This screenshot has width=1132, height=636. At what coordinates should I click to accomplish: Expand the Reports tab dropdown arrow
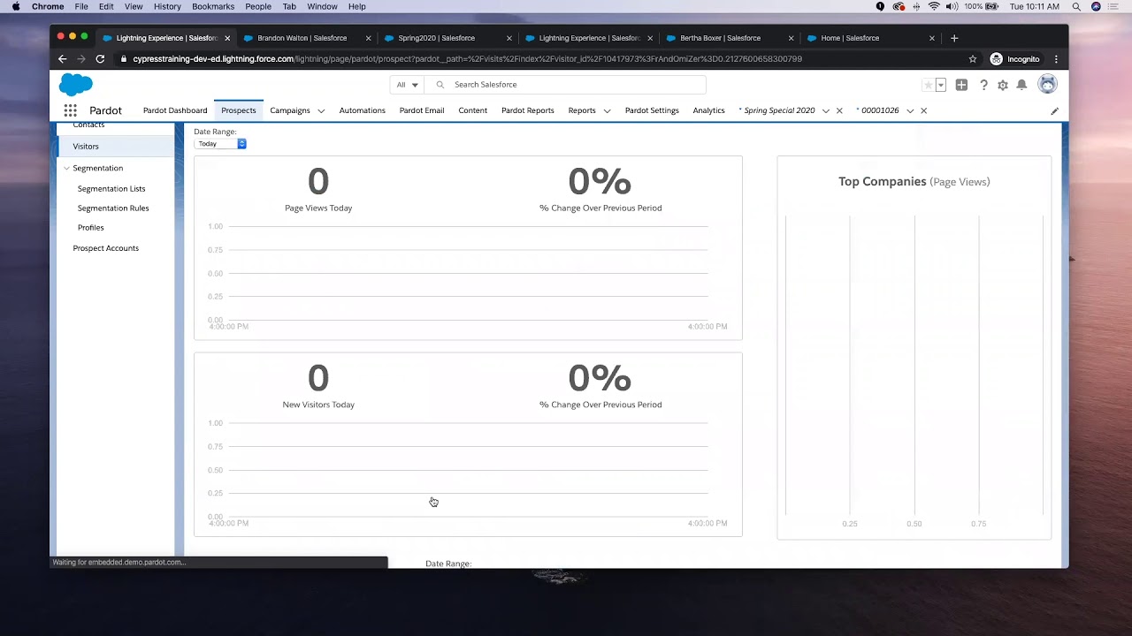pyautogui.click(x=607, y=111)
